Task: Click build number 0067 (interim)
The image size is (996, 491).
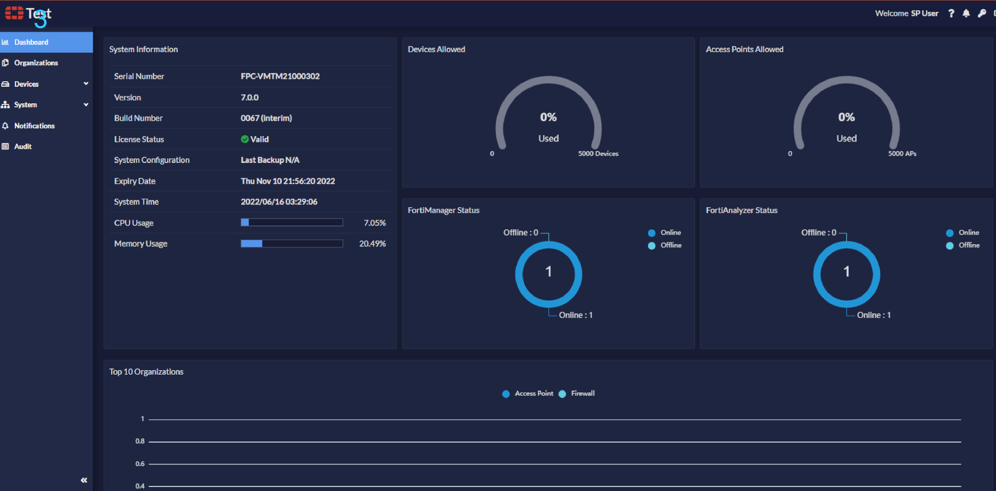Action: [x=266, y=118]
